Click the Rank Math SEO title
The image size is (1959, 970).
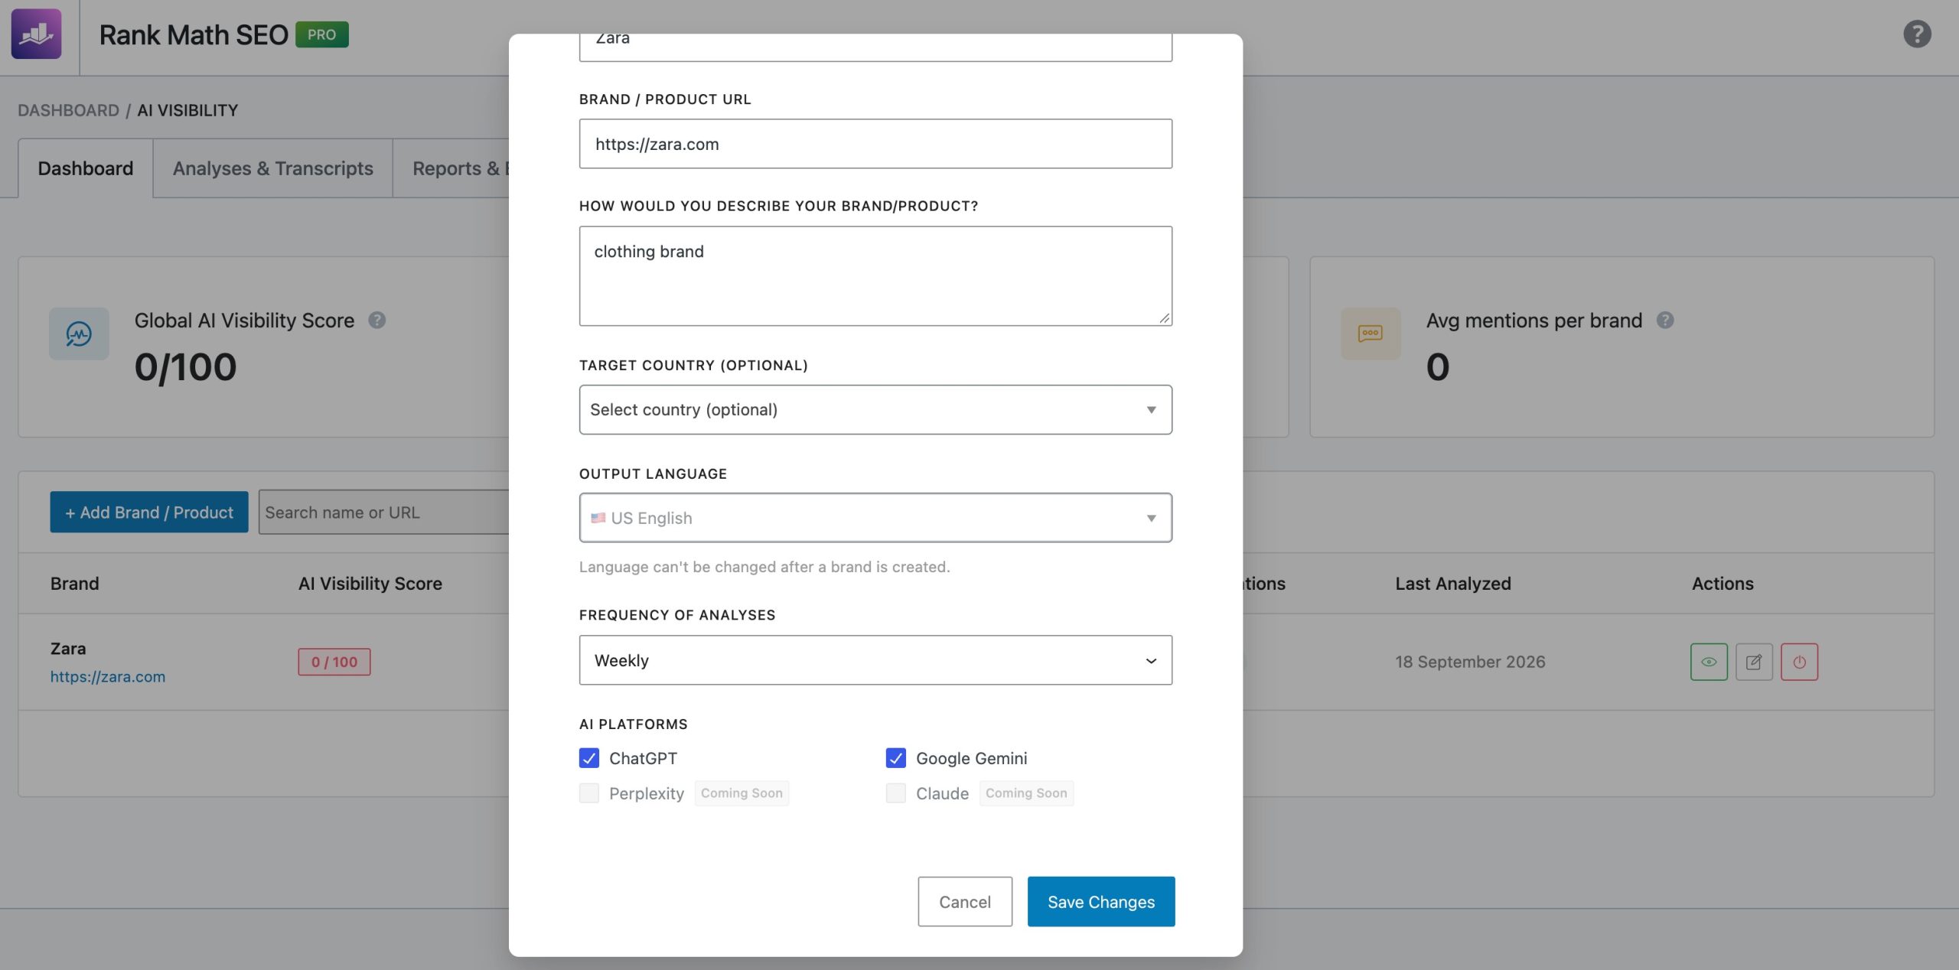(x=194, y=34)
